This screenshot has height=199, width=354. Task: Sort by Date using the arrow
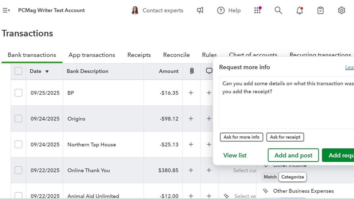pyautogui.click(x=47, y=71)
